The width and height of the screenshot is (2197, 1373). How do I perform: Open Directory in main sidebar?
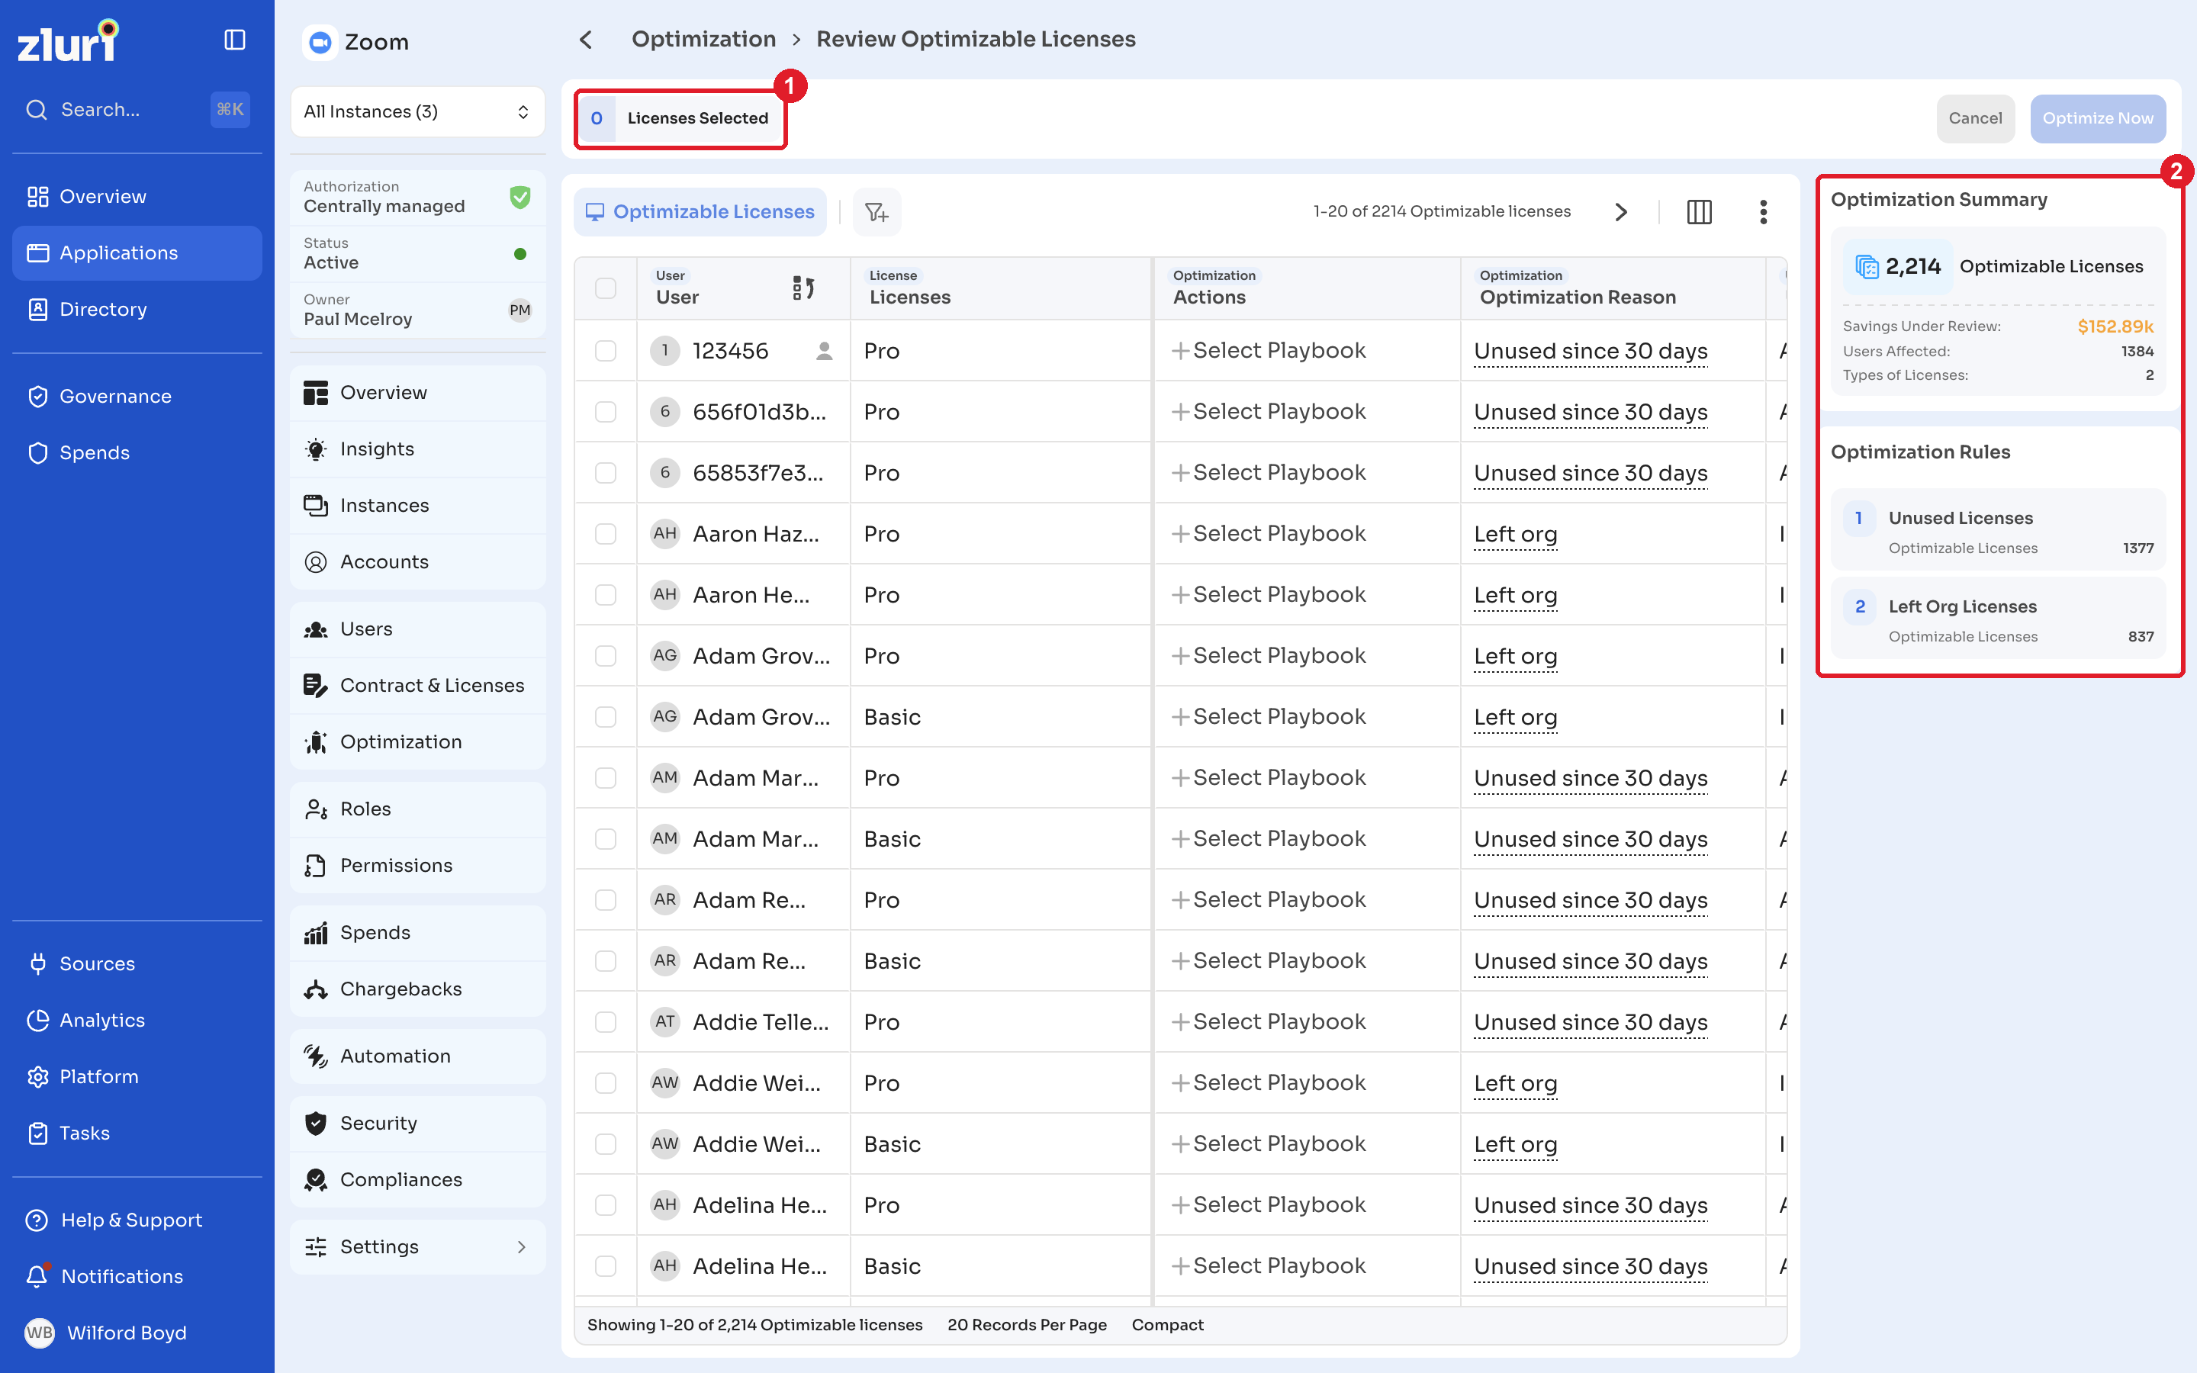tap(137, 309)
